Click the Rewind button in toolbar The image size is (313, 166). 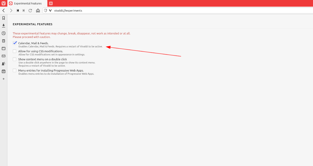tap(17, 10)
